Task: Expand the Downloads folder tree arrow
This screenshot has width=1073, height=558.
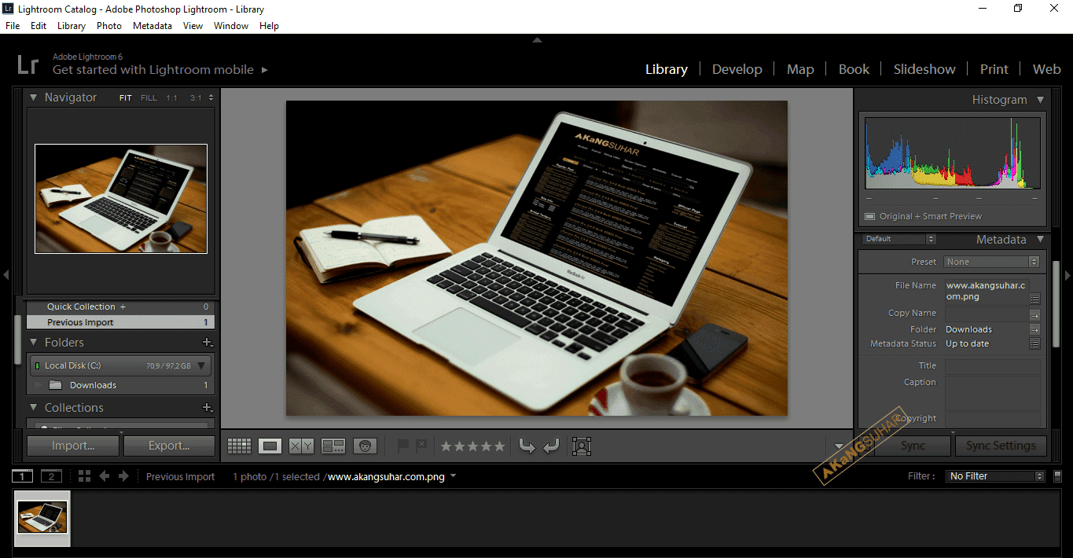Action: coord(37,385)
